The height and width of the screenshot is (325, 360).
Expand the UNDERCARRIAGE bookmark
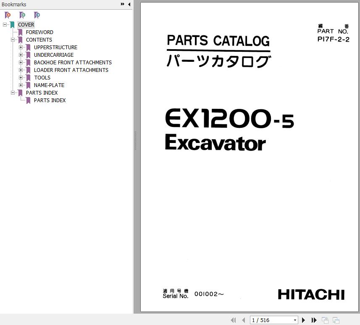click(x=21, y=55)
